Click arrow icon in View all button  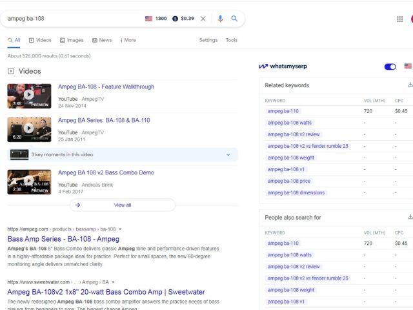[x=77, y=205]
